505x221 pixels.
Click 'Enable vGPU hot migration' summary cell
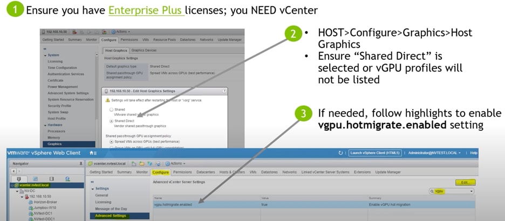pyautogui.click(x=390, y=205)
